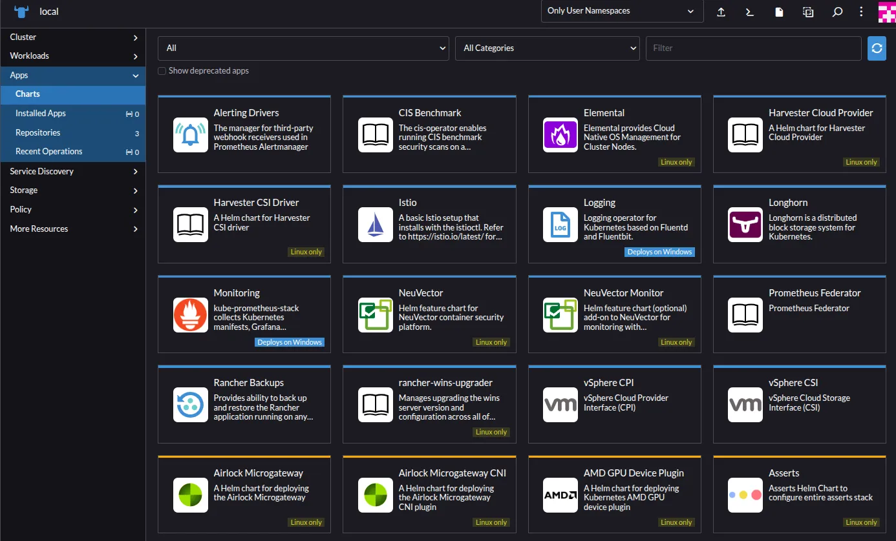Image resolution: width=896 pixels, height=541 pixels.
Task: Click the Rancher home logo icon
Action: pyautogui.click(x=21, y=12)
